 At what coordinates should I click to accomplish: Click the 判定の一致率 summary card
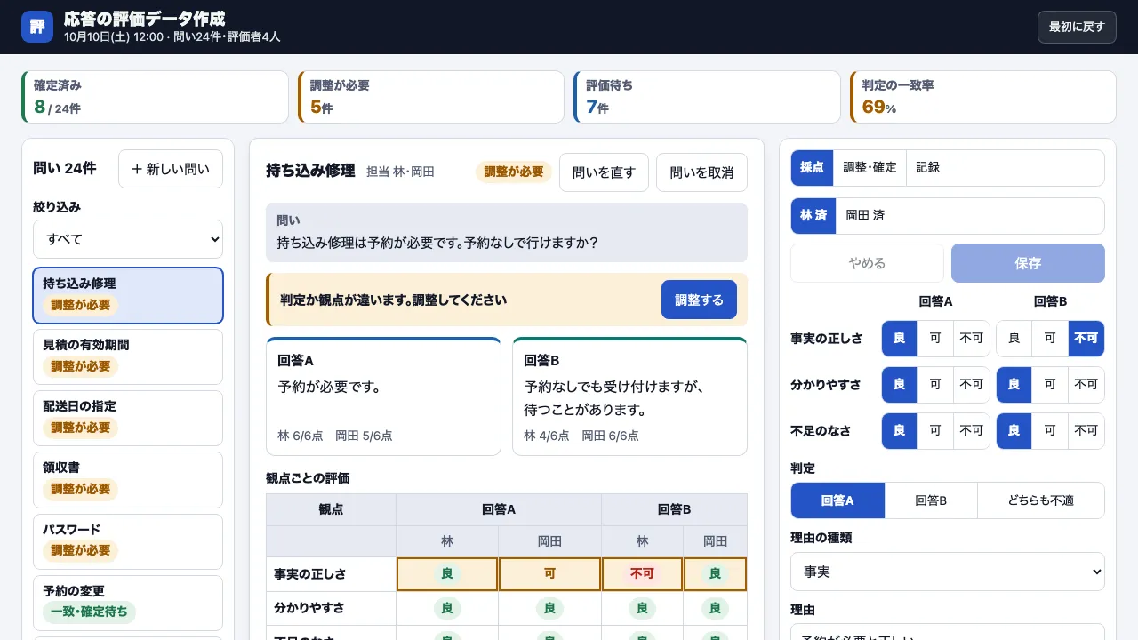point(983,97)
